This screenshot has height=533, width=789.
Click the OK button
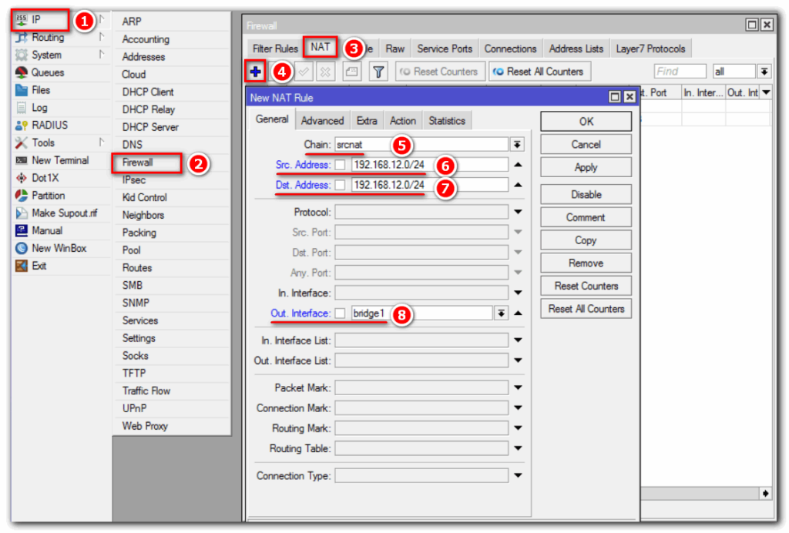[586, 122]
